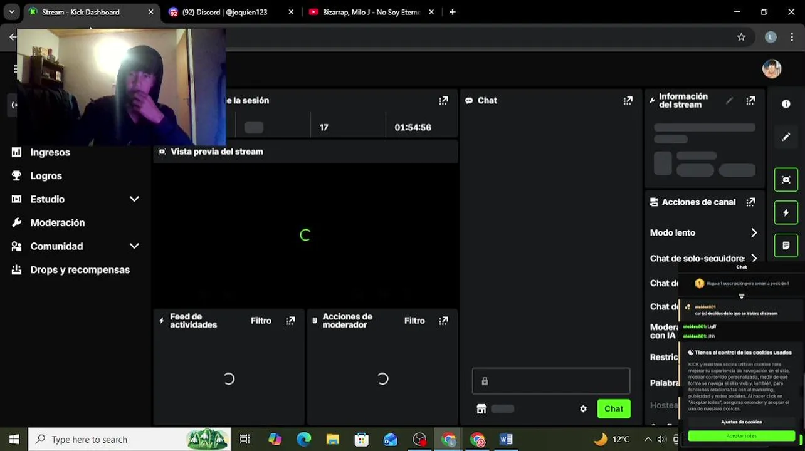Pop out Acciones de canal panel
This screenshot has height=451, width=805.
tap(750, 202)
